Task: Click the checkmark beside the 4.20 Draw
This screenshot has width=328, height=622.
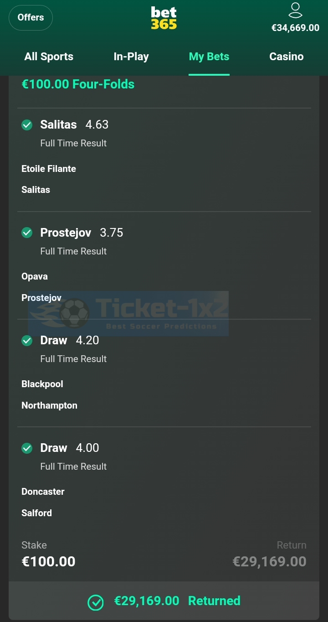Action: point(27,341)
